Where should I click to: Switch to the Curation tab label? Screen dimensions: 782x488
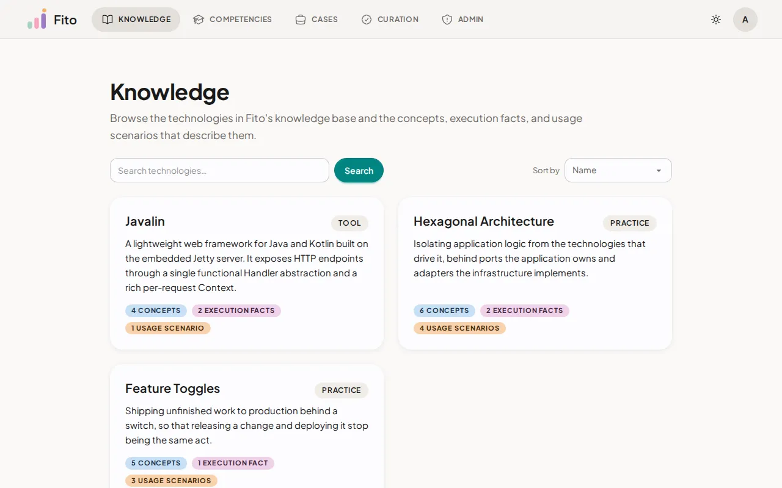(398, 20)
